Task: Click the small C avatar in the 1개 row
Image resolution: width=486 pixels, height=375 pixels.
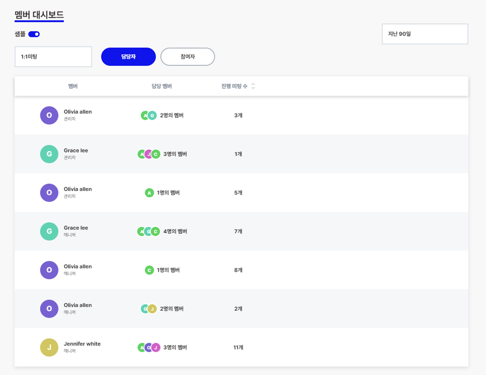Action: (x=156, y=154)
